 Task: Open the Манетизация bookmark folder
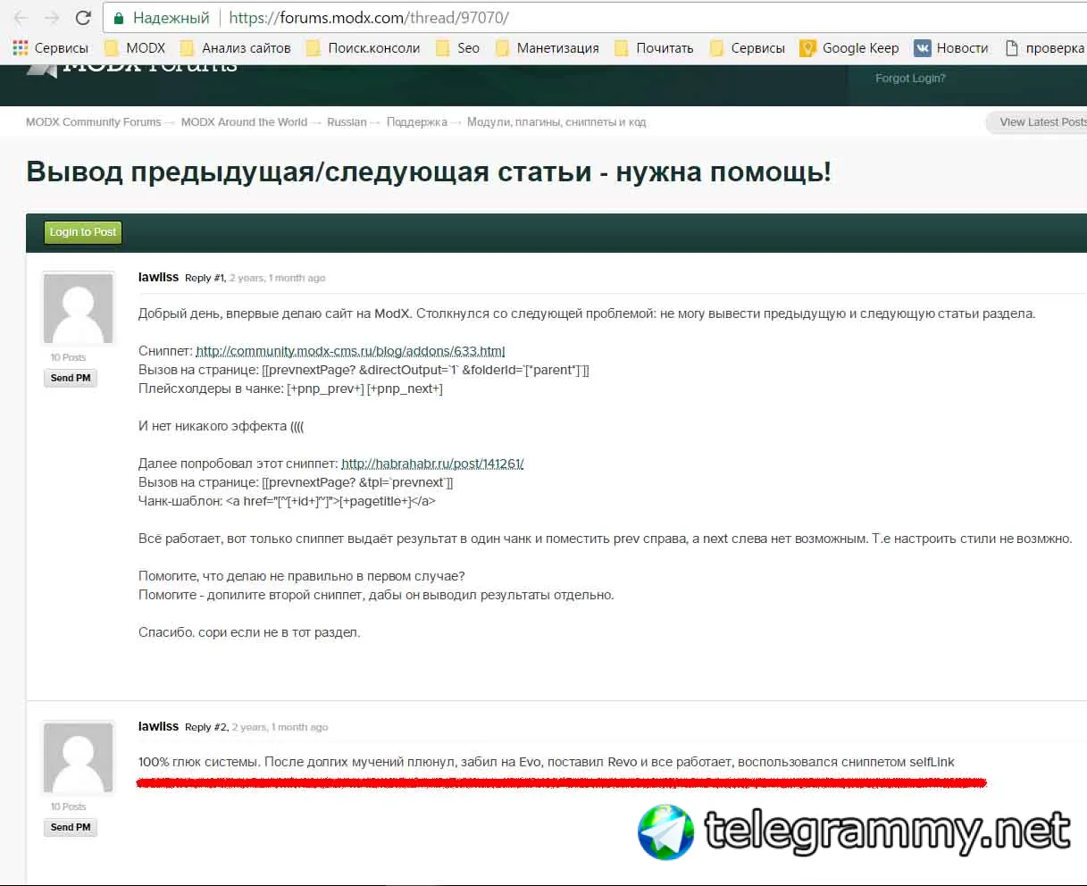point(547,48)
